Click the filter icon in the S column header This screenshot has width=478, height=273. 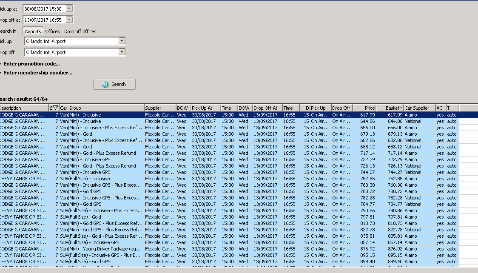pos(55,108)
